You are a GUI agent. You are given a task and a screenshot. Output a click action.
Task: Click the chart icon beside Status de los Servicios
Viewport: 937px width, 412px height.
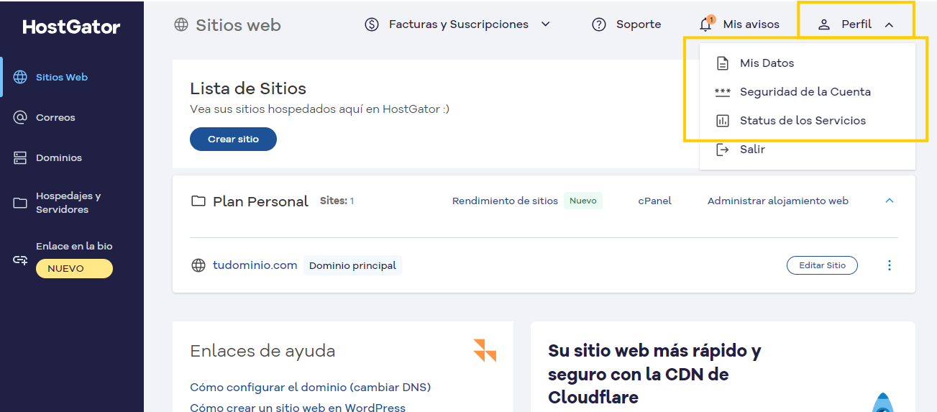[723, 121]
